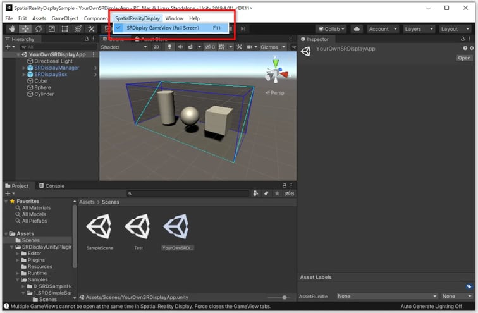
Task: Select the Move tool
Action: (25, 29)
